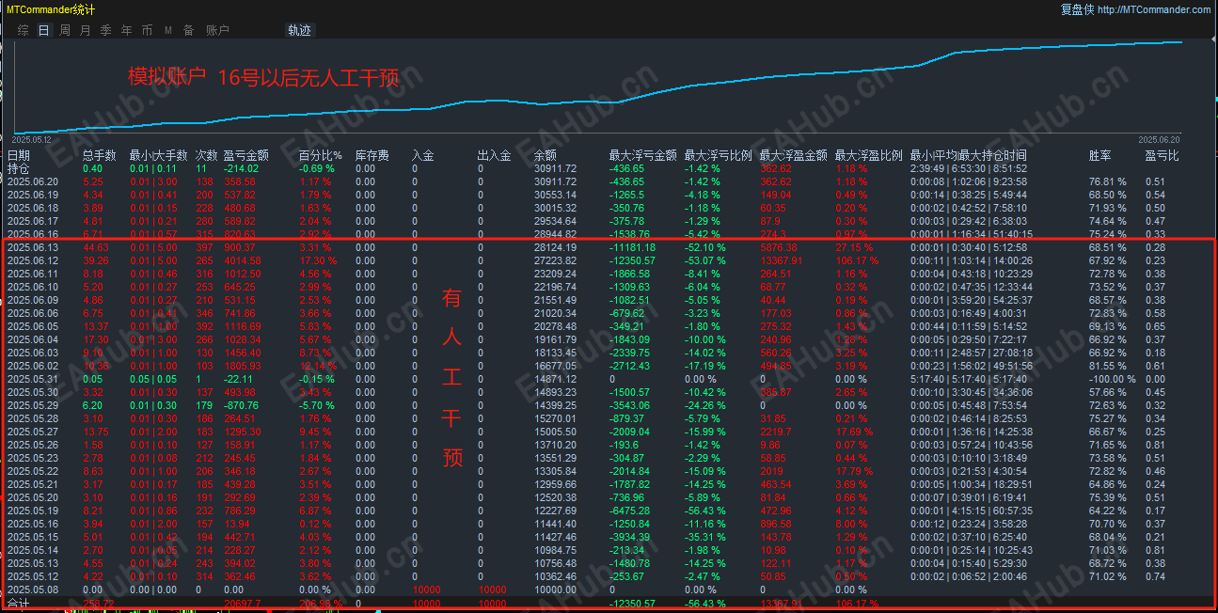The width and height of the screenshot is (1218, 613).
Task: Click the 最大浮盈比例 column header
Action: click(869, 155)
